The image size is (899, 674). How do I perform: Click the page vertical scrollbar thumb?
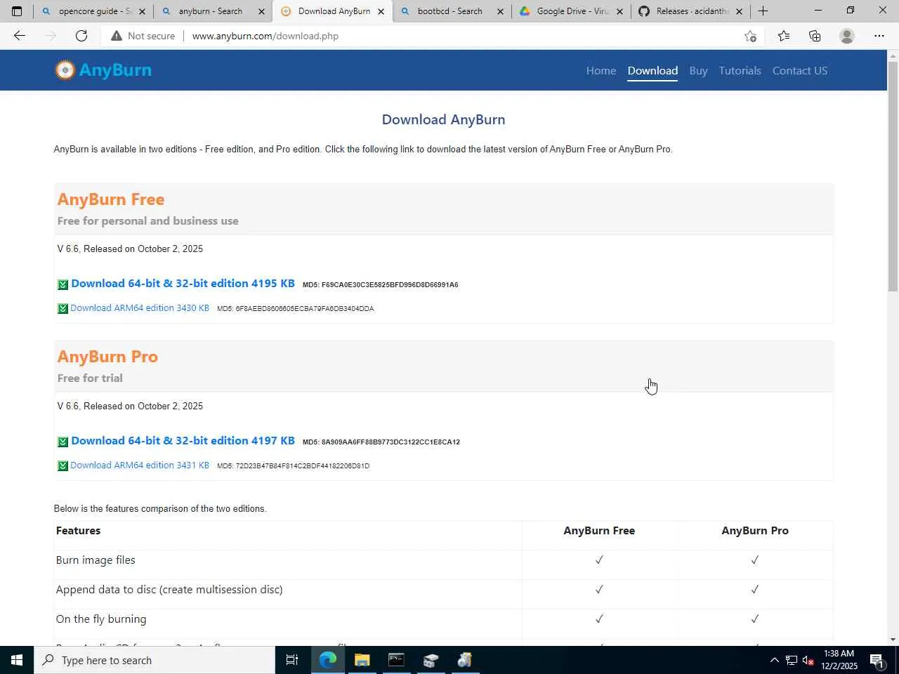[893, 176]
